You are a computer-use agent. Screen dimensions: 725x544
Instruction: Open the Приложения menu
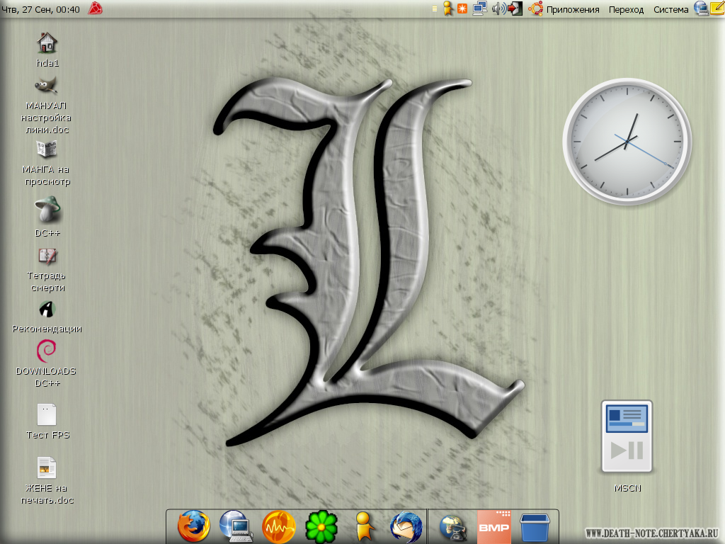[572, 9]
